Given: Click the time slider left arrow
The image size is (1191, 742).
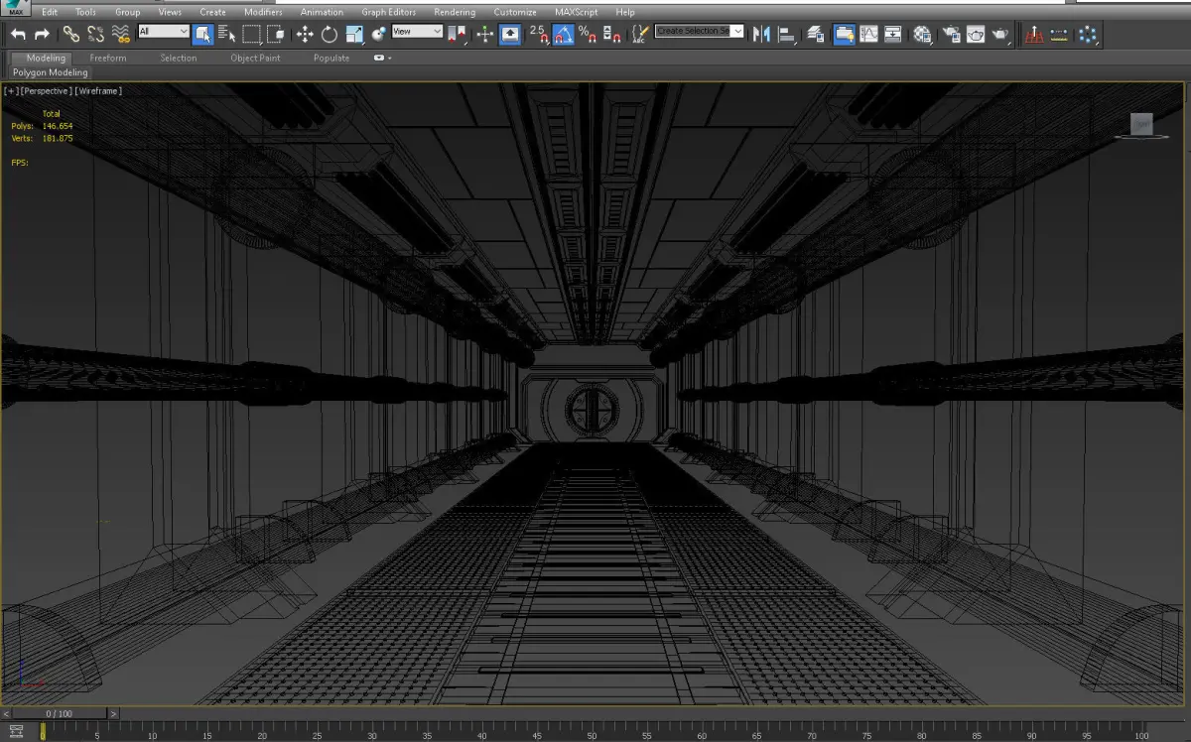Looking at the screenshot, I should coord(5,713).
